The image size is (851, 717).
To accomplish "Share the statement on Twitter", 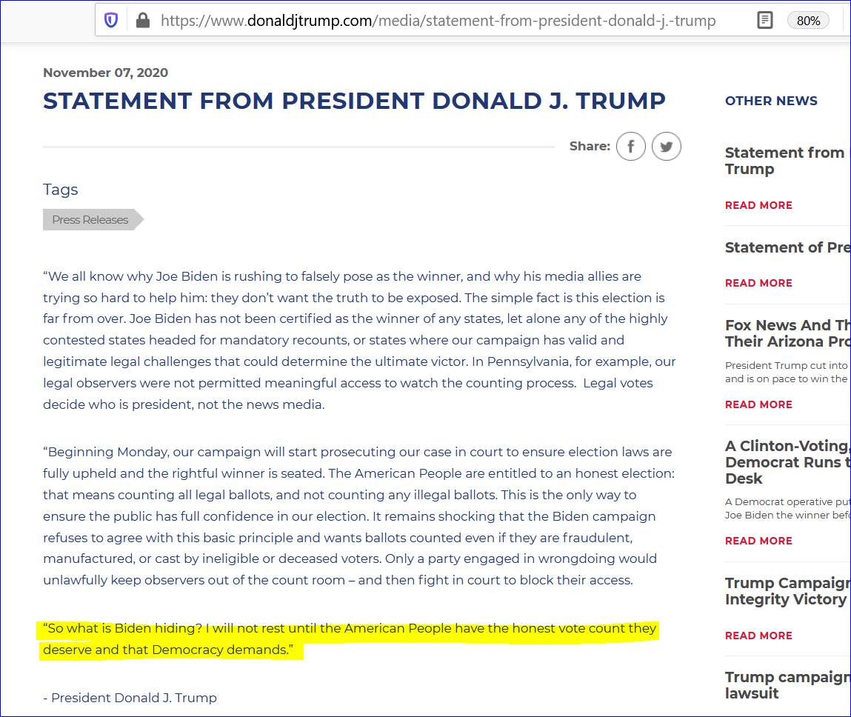I will 666,147.
